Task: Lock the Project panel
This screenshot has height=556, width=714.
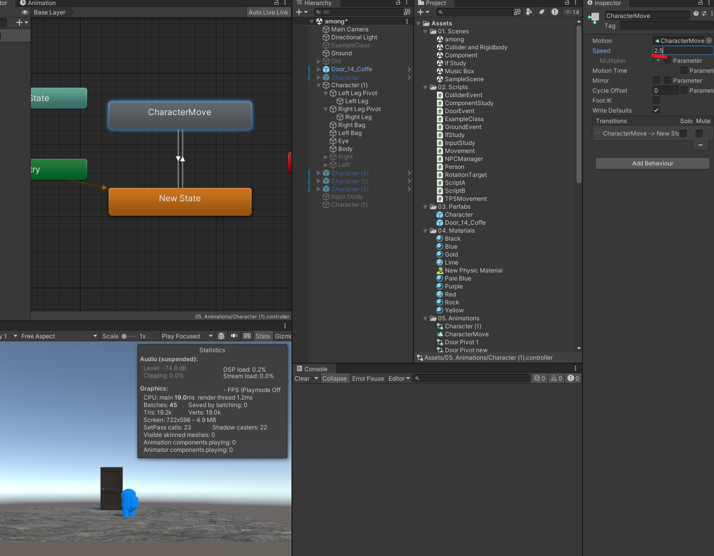Action: tap(567, 3)
